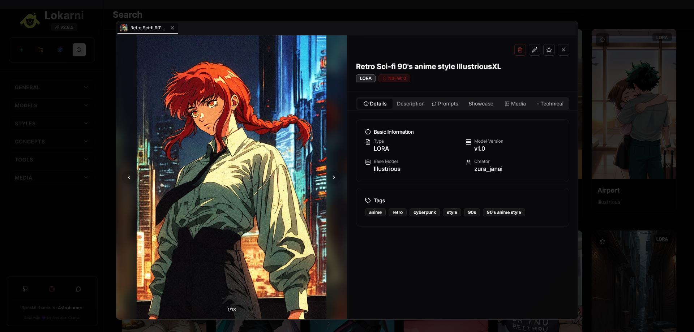Select the Retro Sci-fi 90' document tab
694x332 pixels.
147,28
